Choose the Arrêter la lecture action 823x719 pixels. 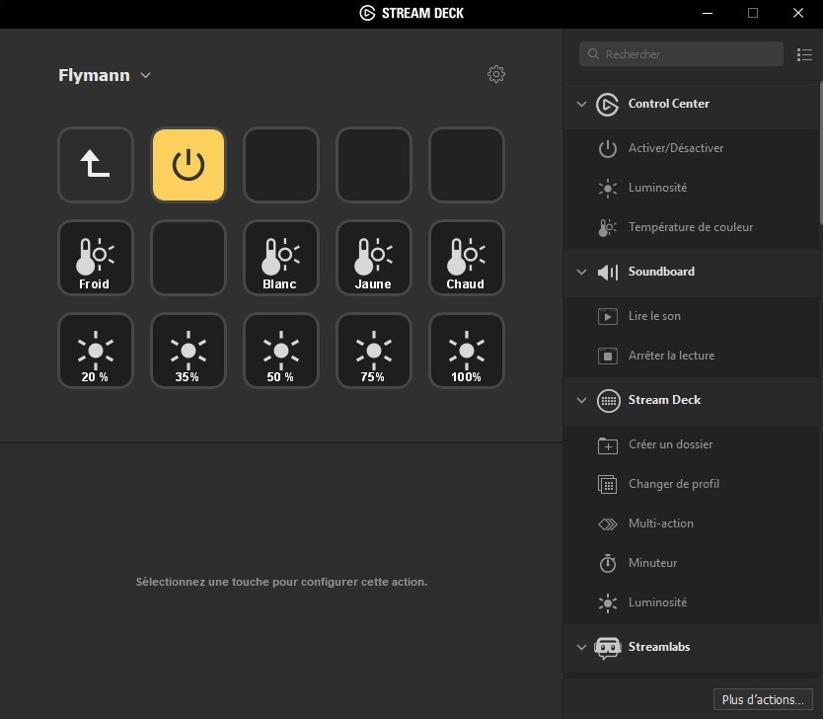691,356
